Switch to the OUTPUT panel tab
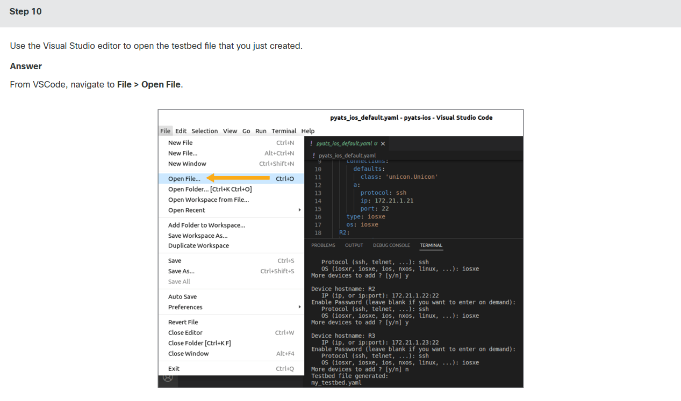The image size is (681, 401). [354, 245]
